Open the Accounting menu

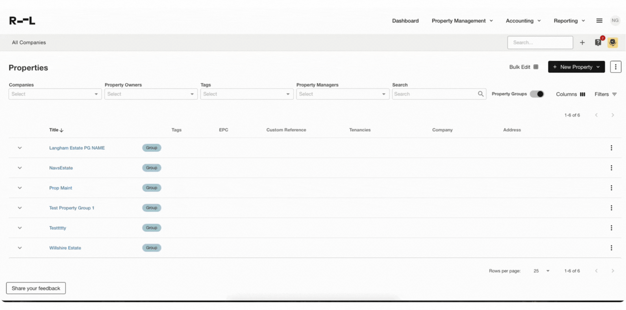523,21
